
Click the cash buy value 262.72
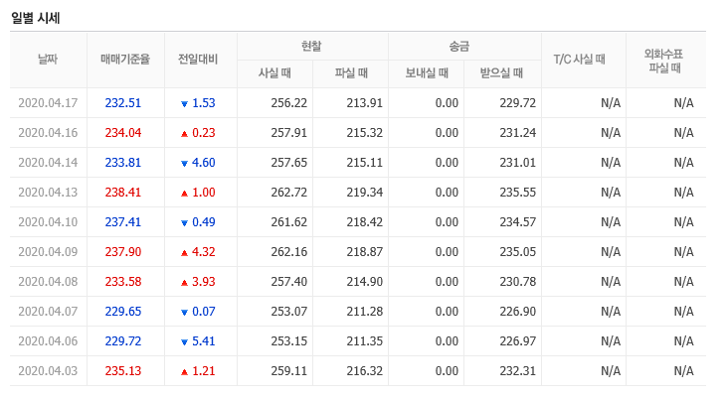point(289,193)
